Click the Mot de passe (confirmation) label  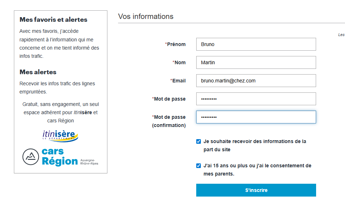click(169, 121)
